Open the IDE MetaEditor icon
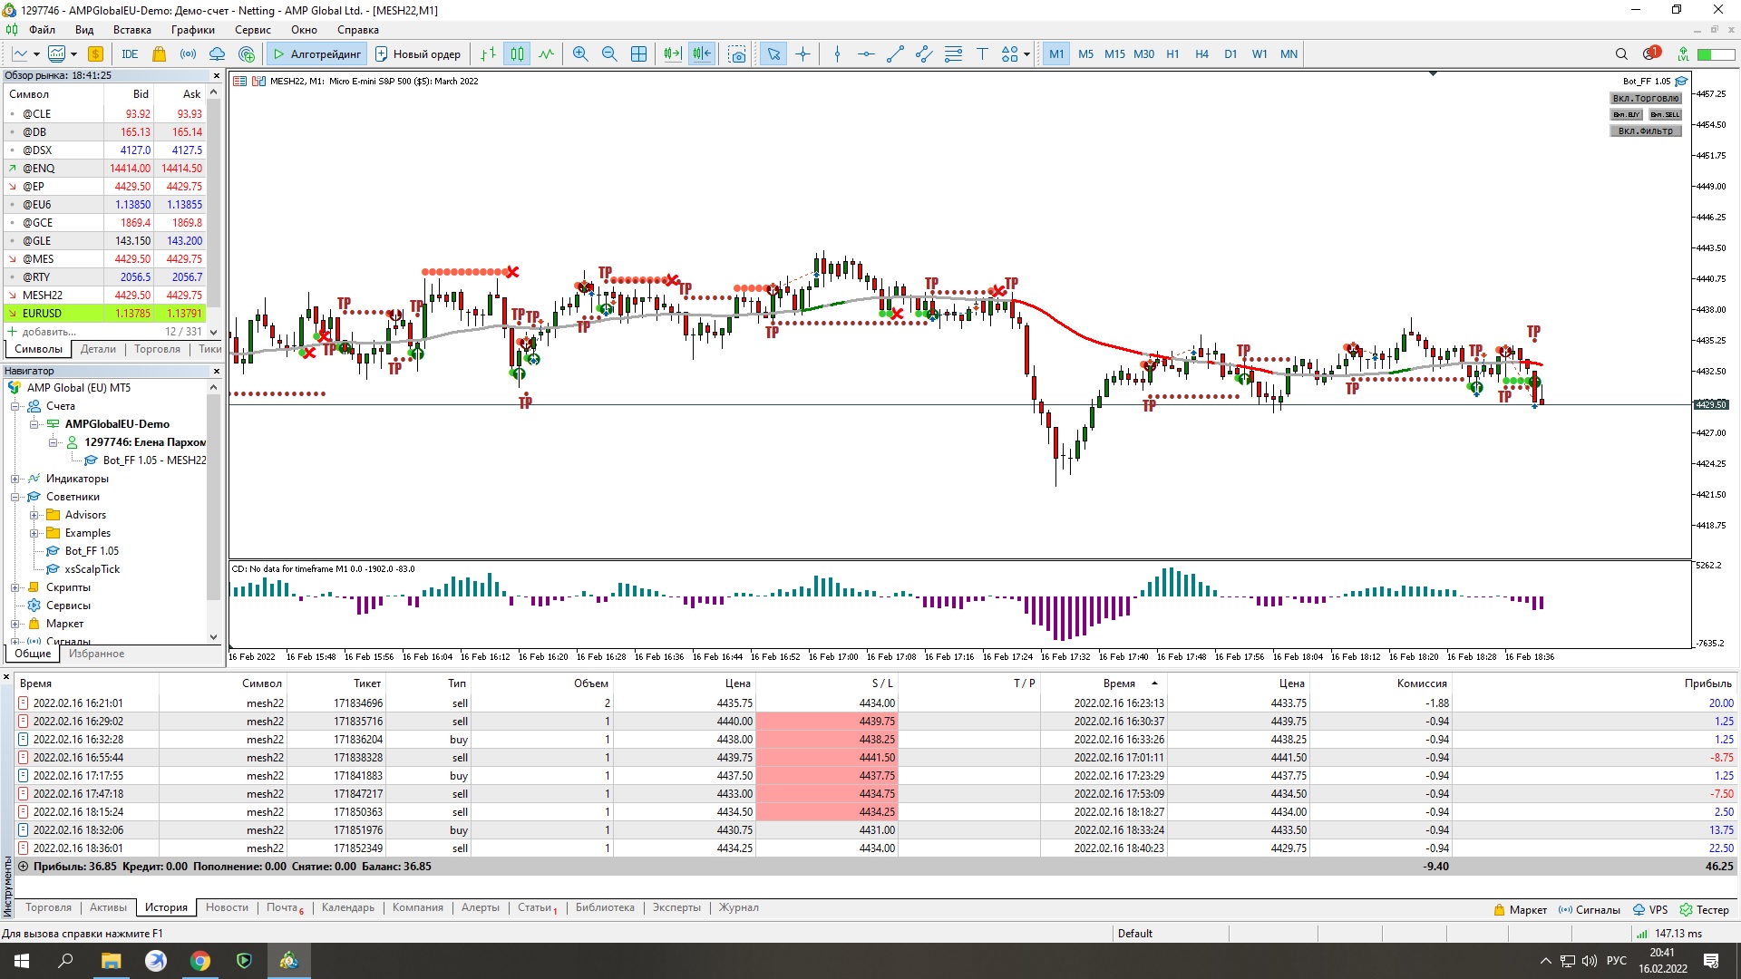 [130, 54]
